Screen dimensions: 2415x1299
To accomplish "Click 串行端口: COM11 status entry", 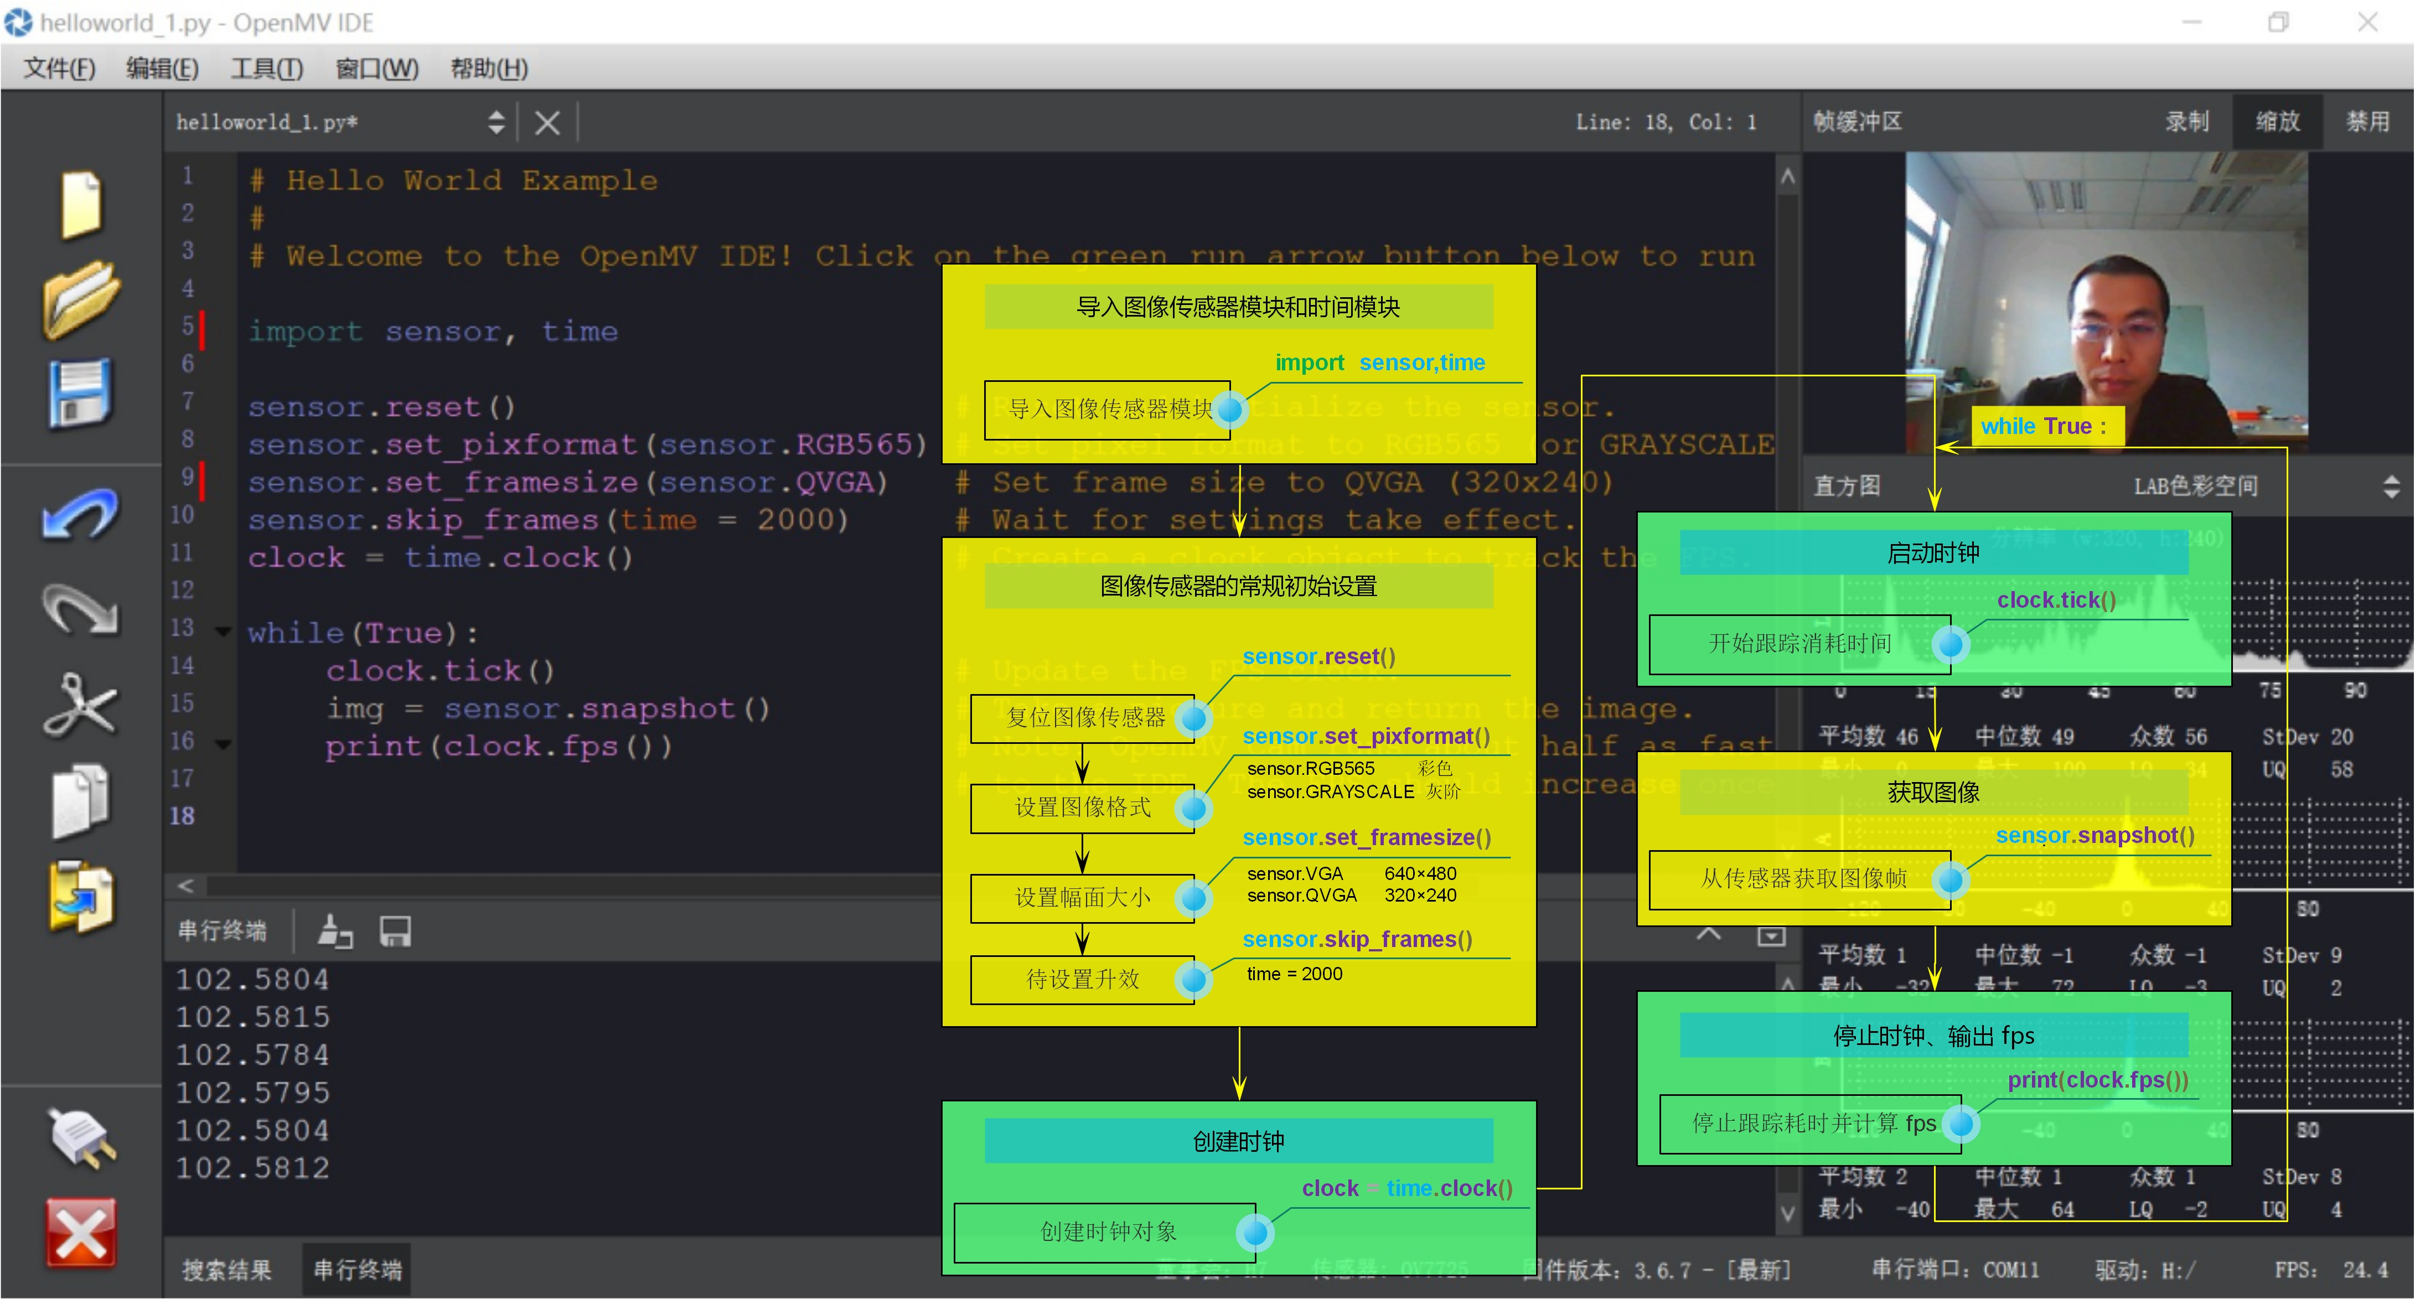I will pyautogui.click(x=1954, y=1270).
